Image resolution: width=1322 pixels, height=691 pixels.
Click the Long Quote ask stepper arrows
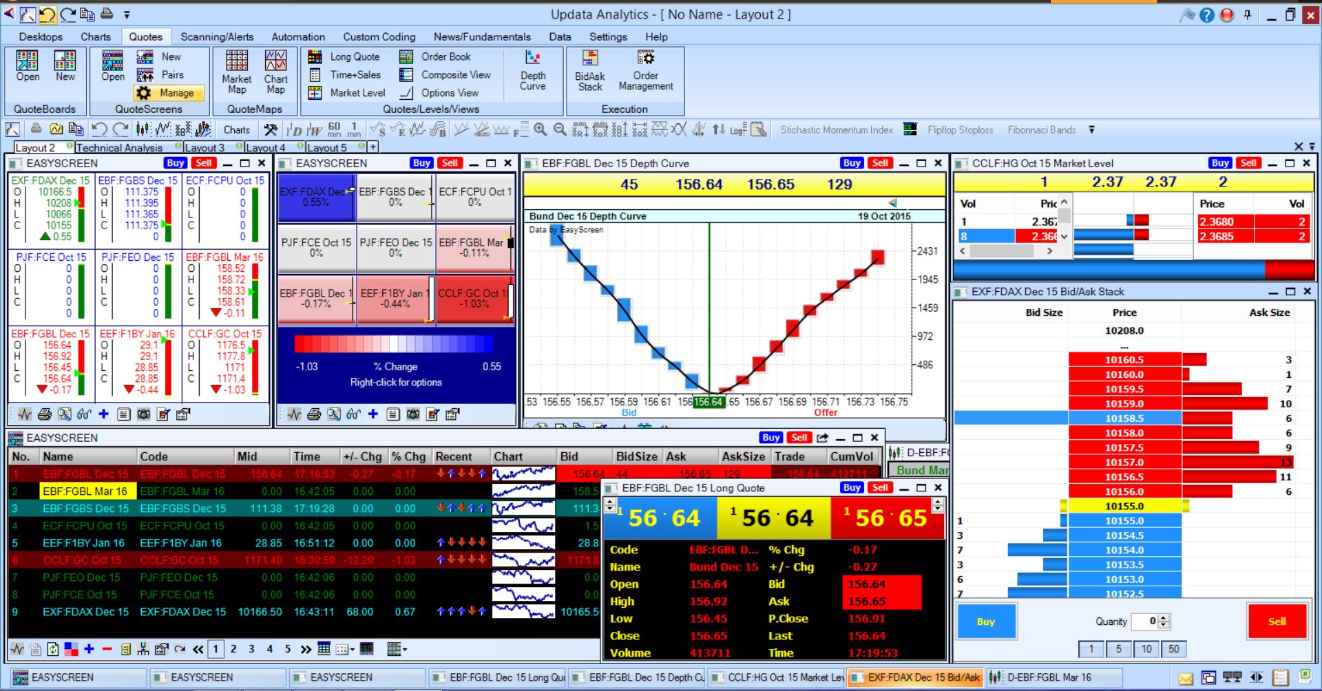pos(937,506)
